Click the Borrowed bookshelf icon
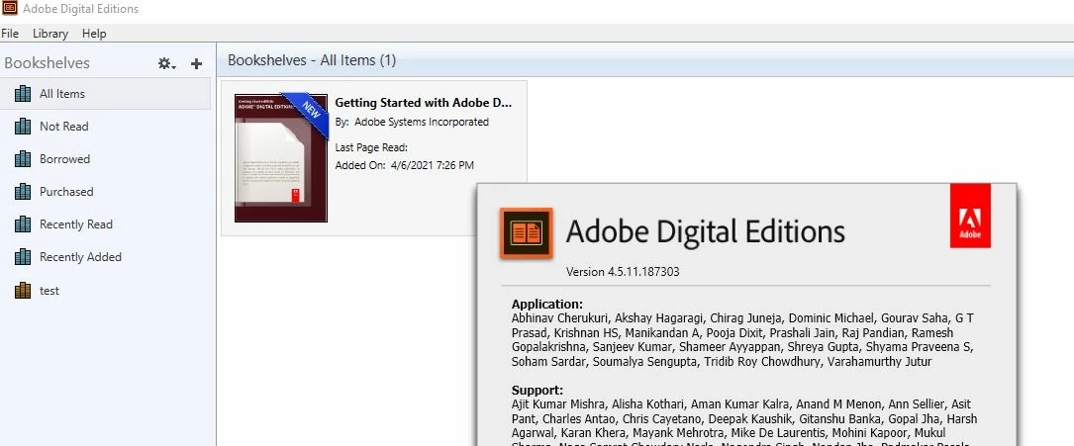The height and width of the screenshot is (446, 1074). pos(23,158)
